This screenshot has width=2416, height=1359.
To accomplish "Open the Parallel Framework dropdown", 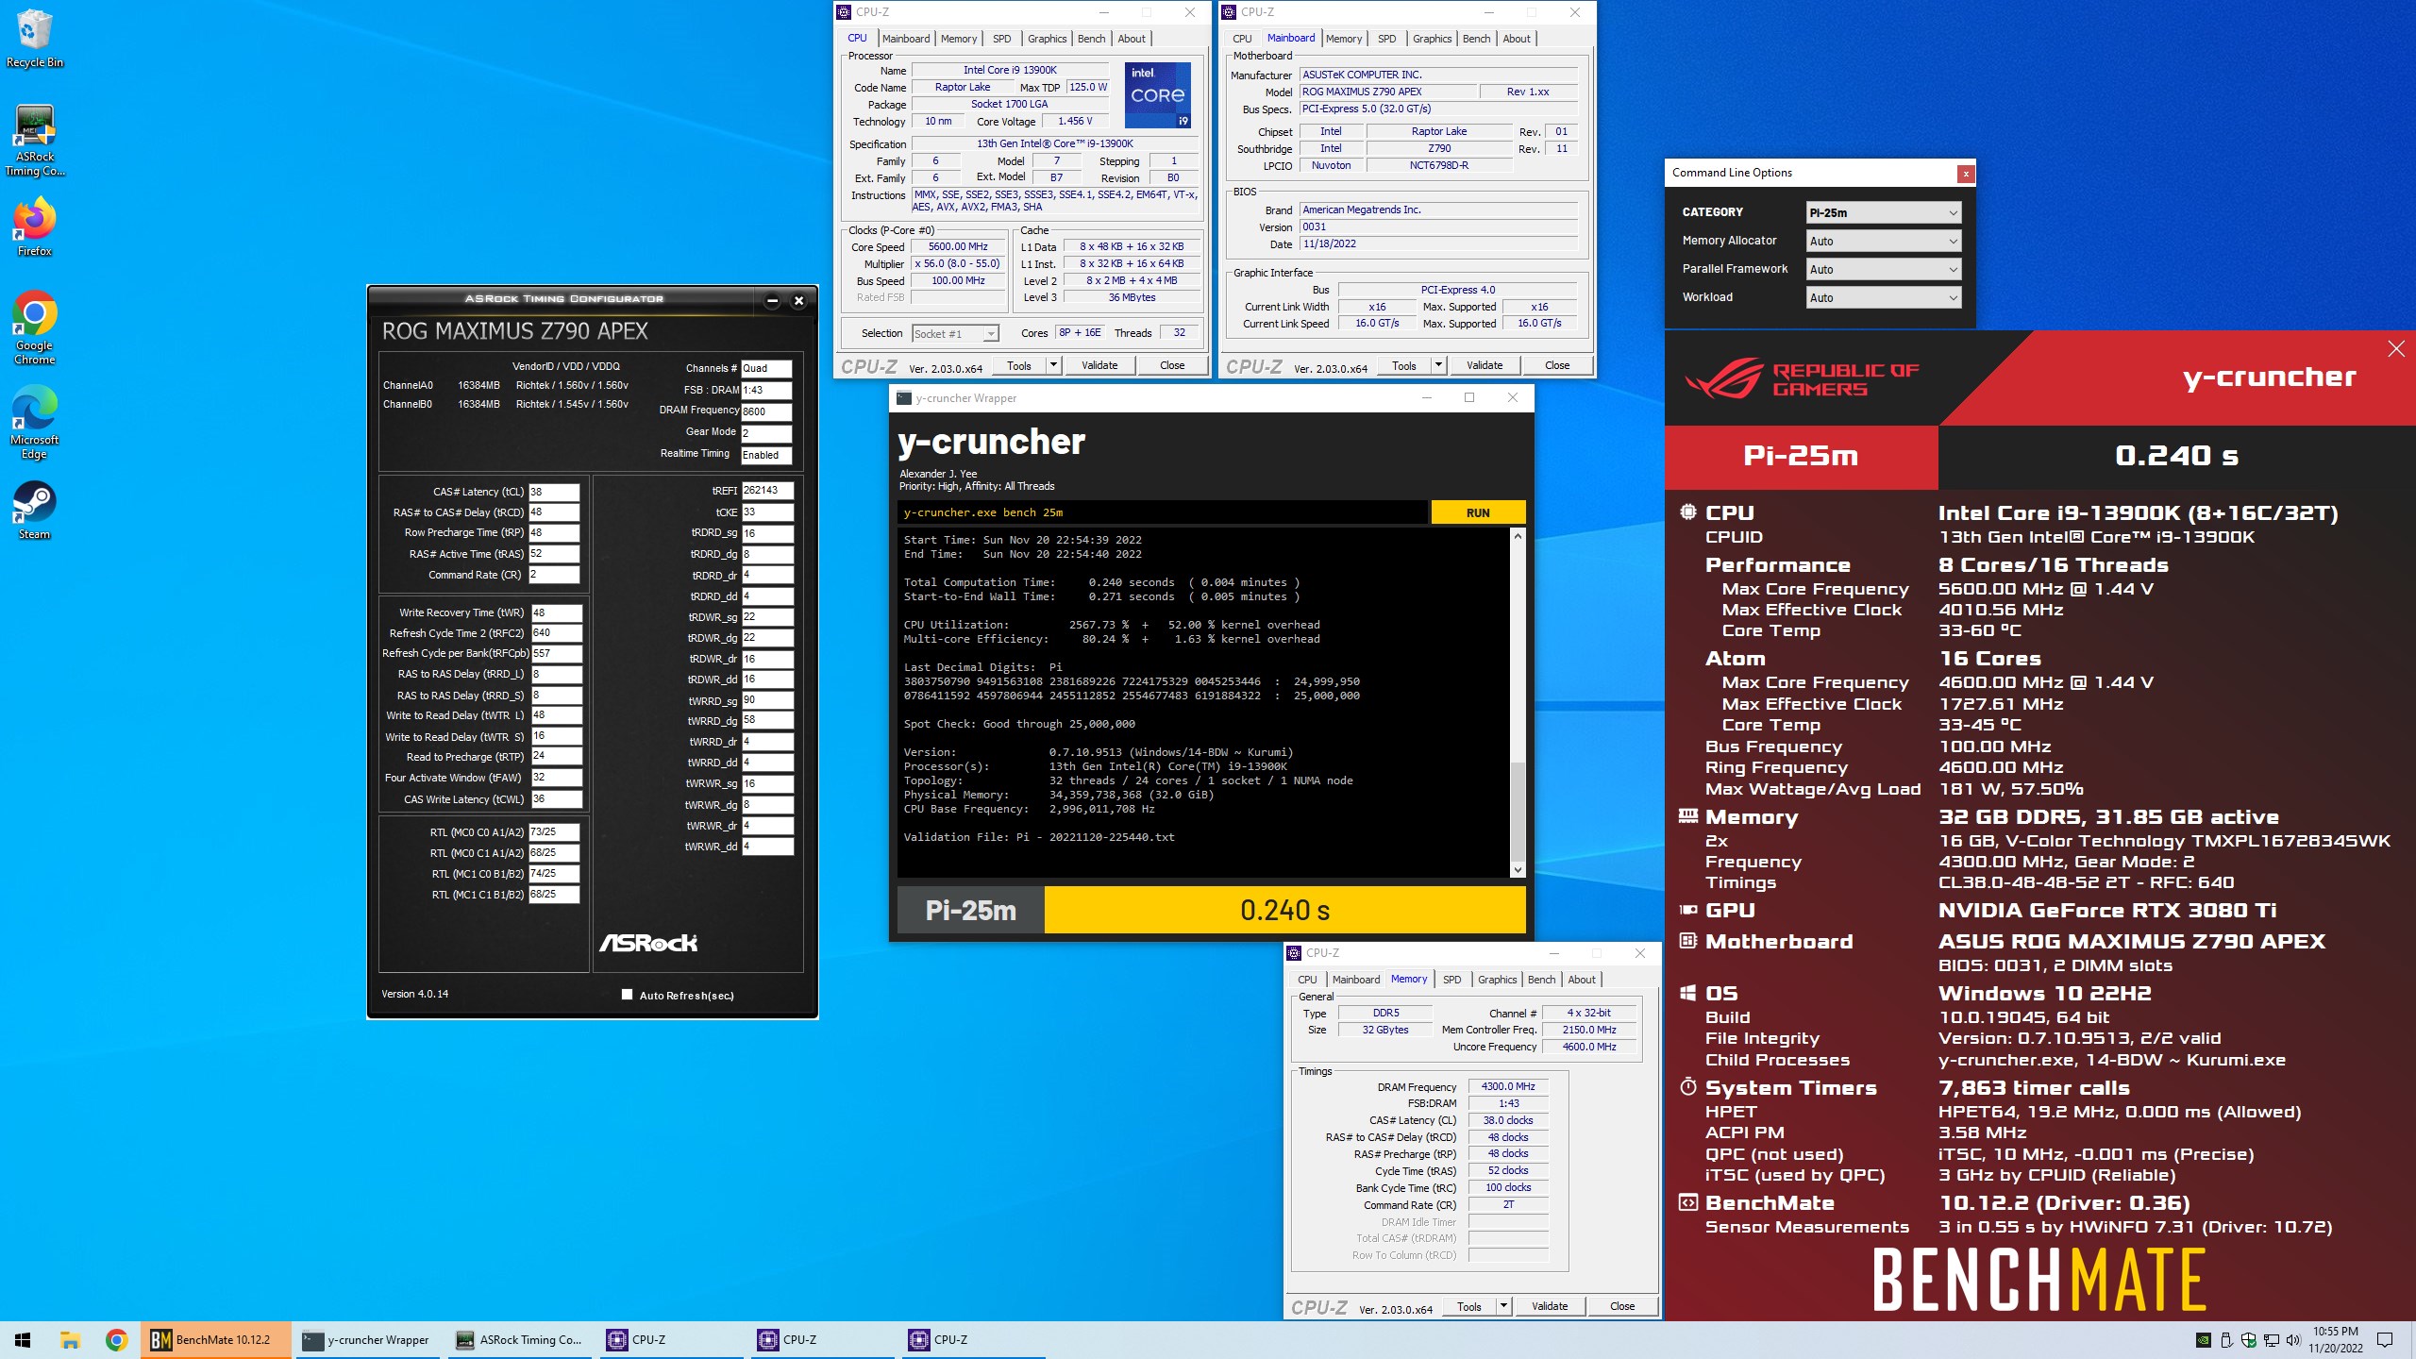I will [1884, 269].
